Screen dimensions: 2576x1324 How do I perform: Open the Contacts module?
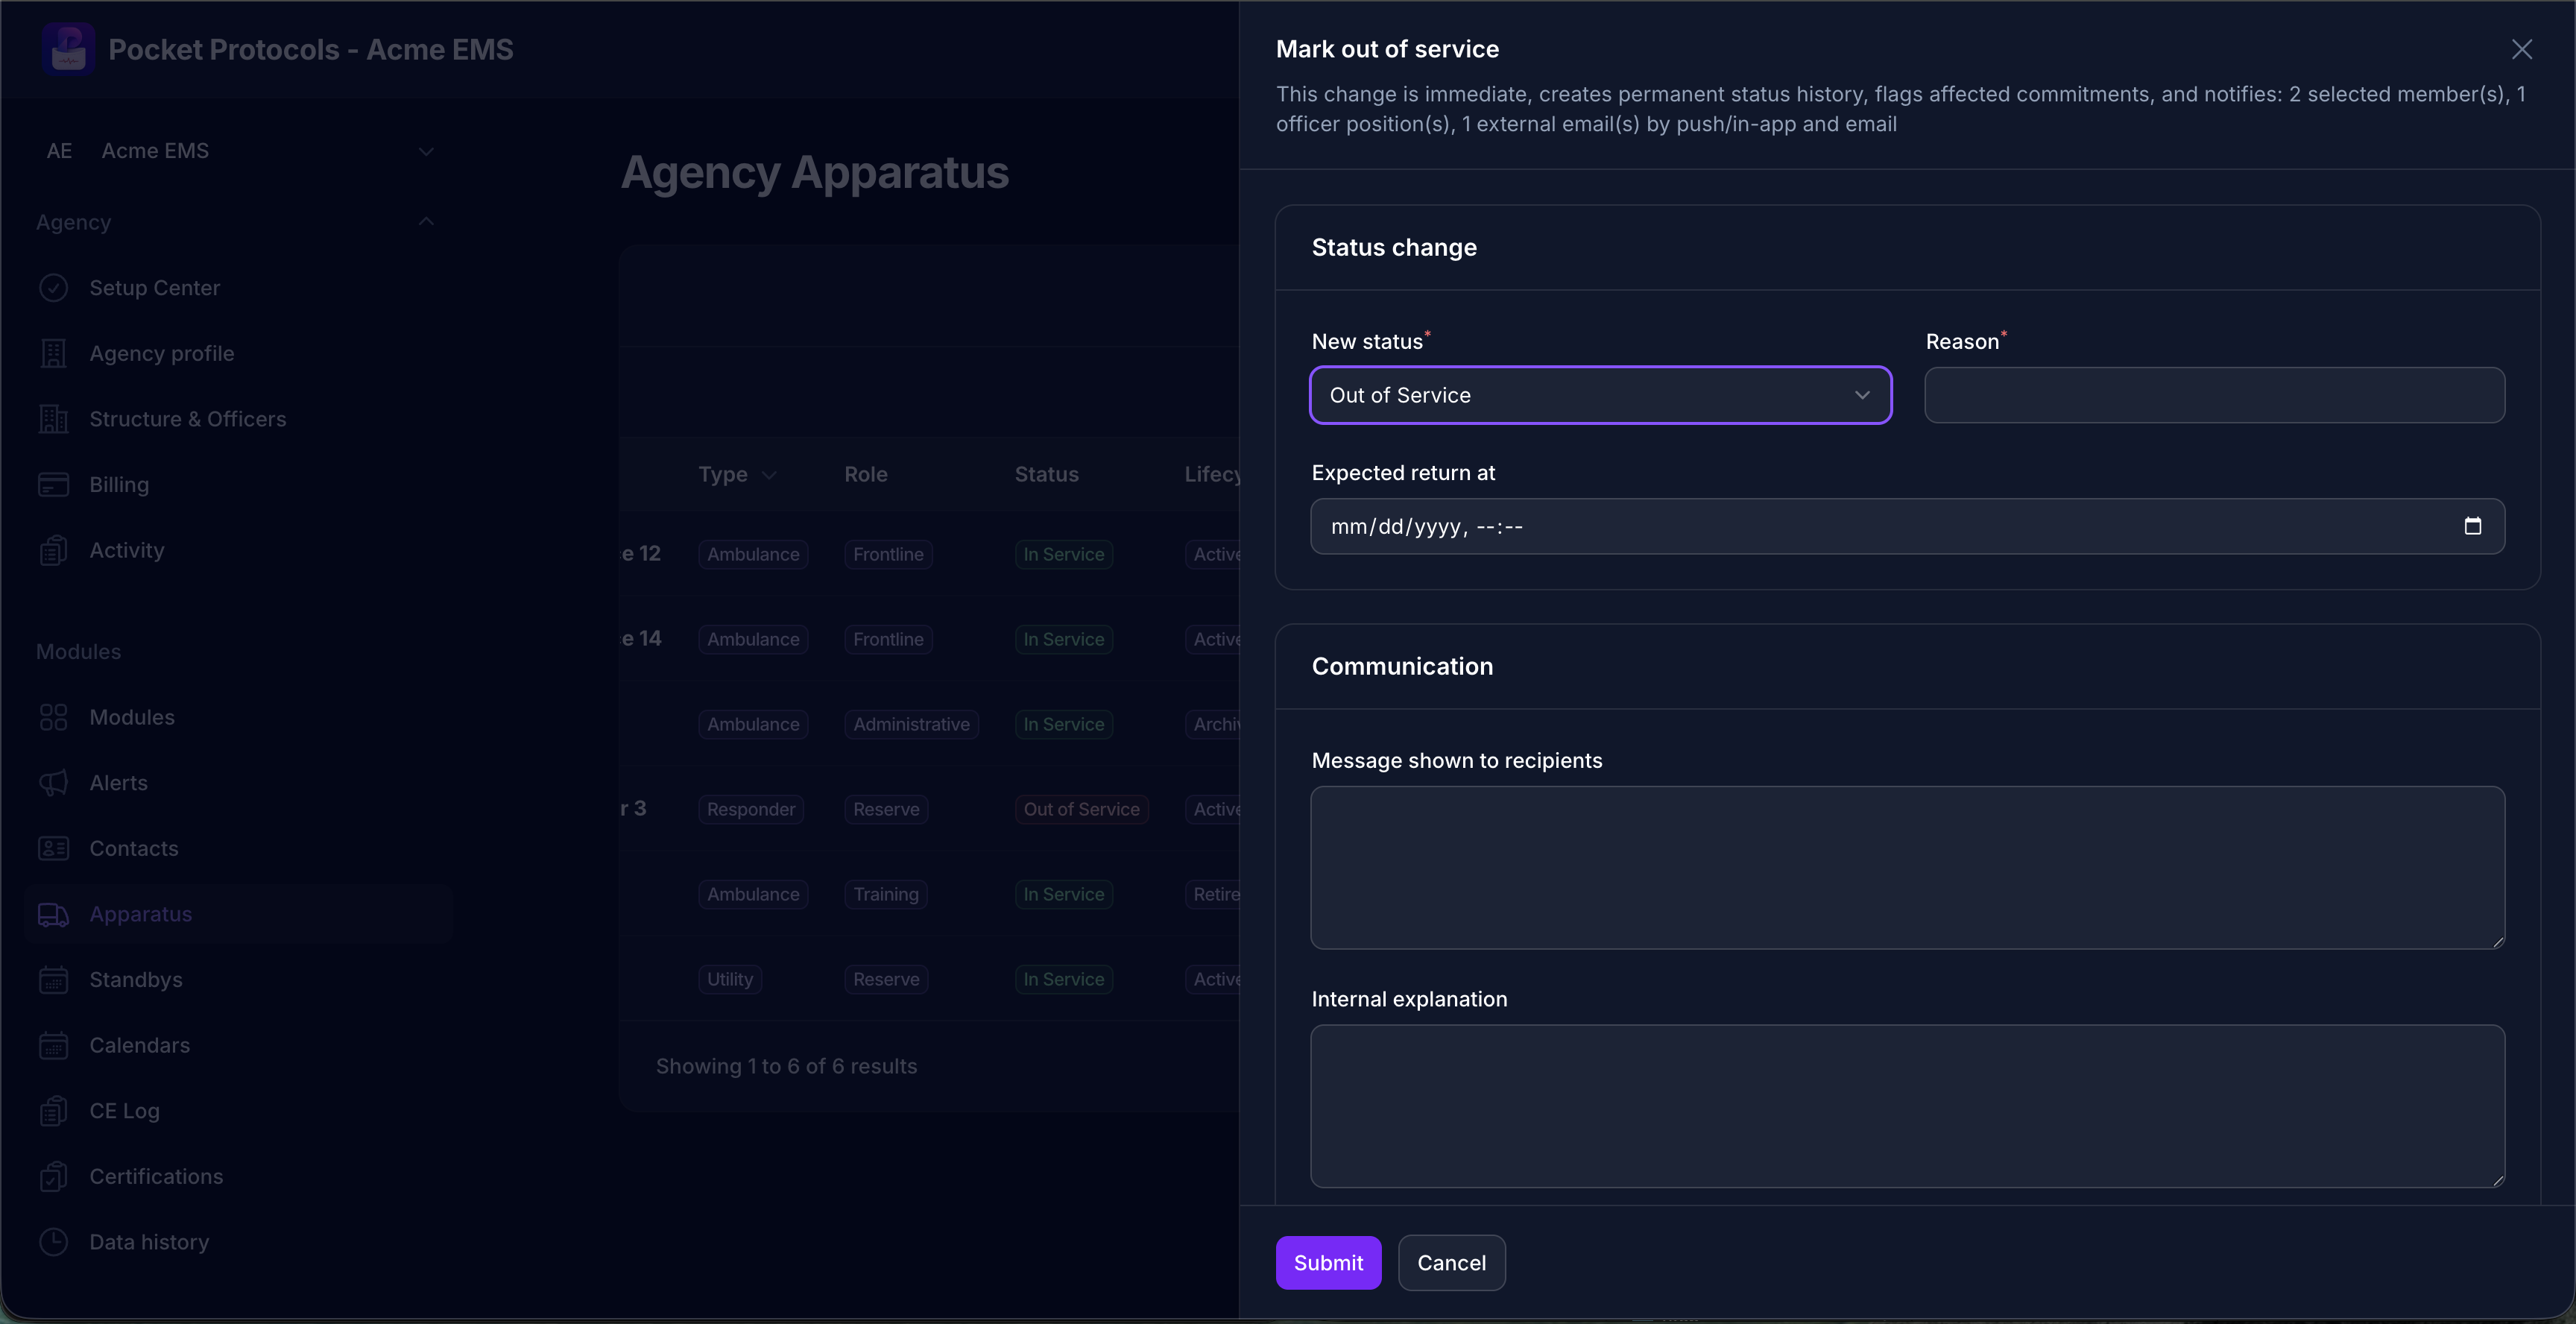pos(134,848)
